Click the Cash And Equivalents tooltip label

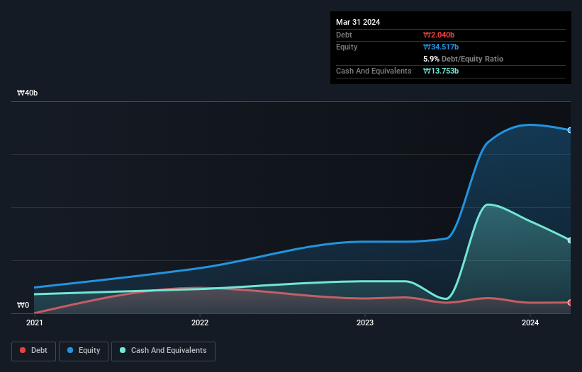pos(374,71)
